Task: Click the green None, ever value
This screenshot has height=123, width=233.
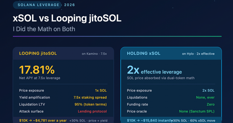Action: point(205,97)
